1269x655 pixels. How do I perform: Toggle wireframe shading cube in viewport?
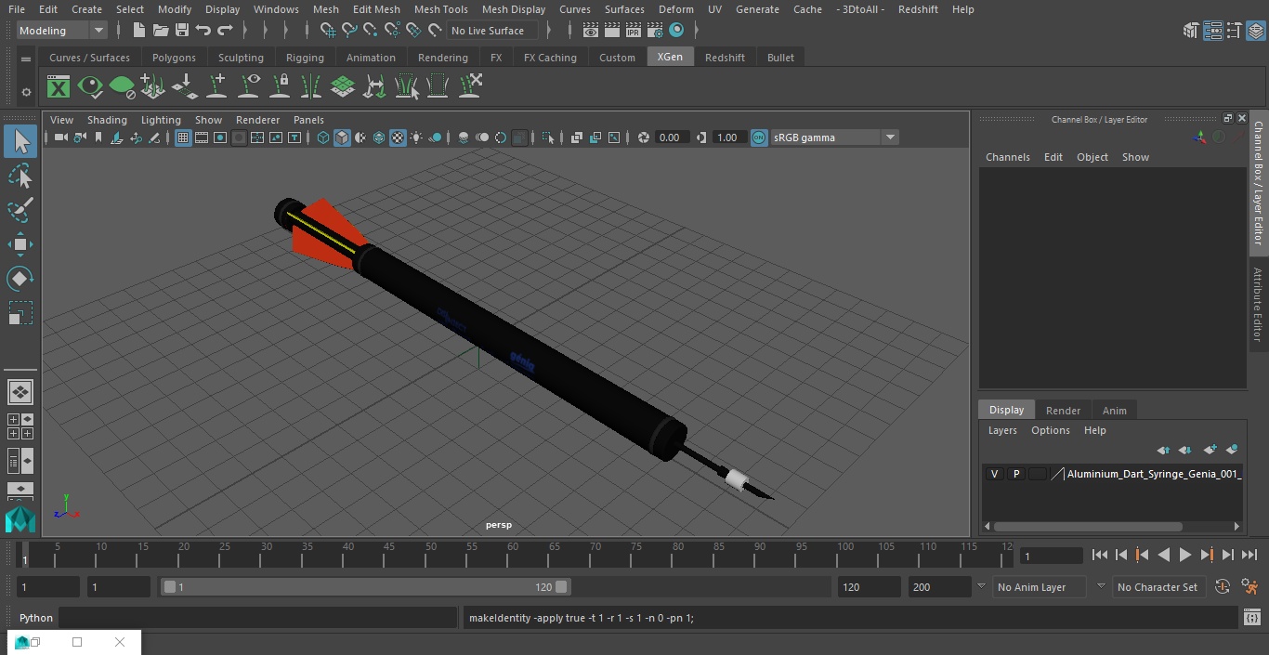tap(323, 138)
